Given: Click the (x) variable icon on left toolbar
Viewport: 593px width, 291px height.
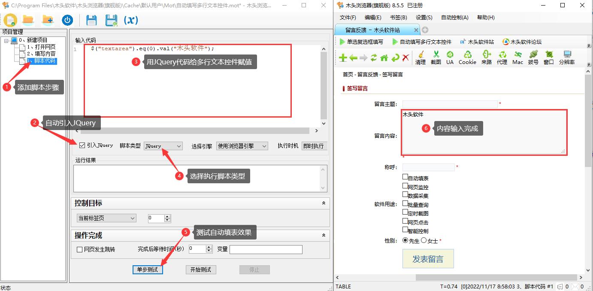Looking at the screenshot, I should click(131, 20).
